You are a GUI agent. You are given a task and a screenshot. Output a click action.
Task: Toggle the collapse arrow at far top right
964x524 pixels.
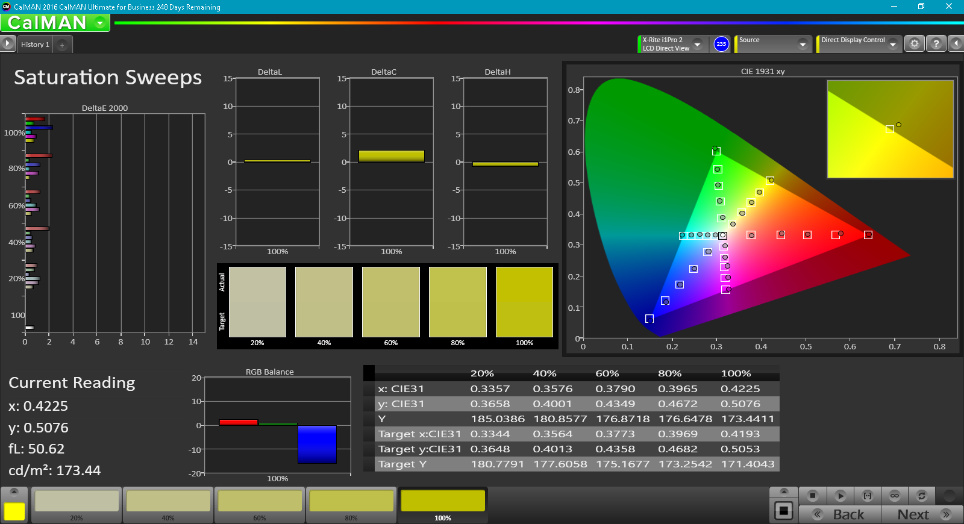pyautogui.click(x=956, y=44)
